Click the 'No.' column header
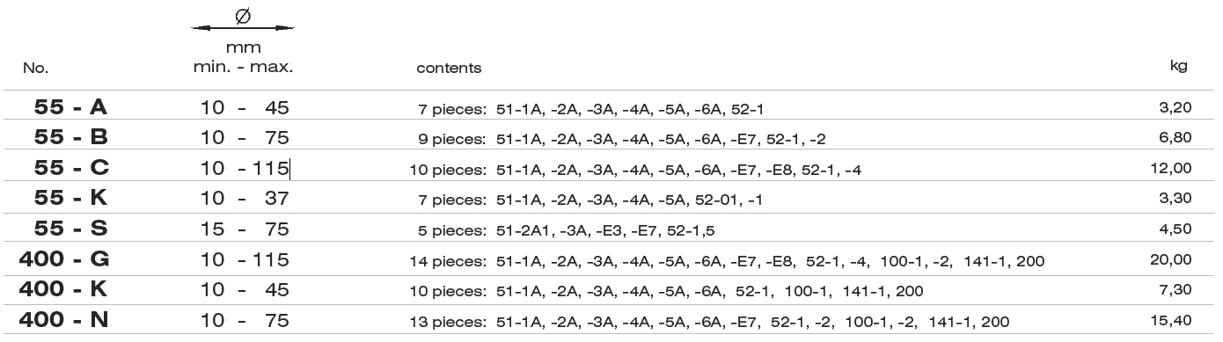The image size is (1223, 342). pos(36,68)
